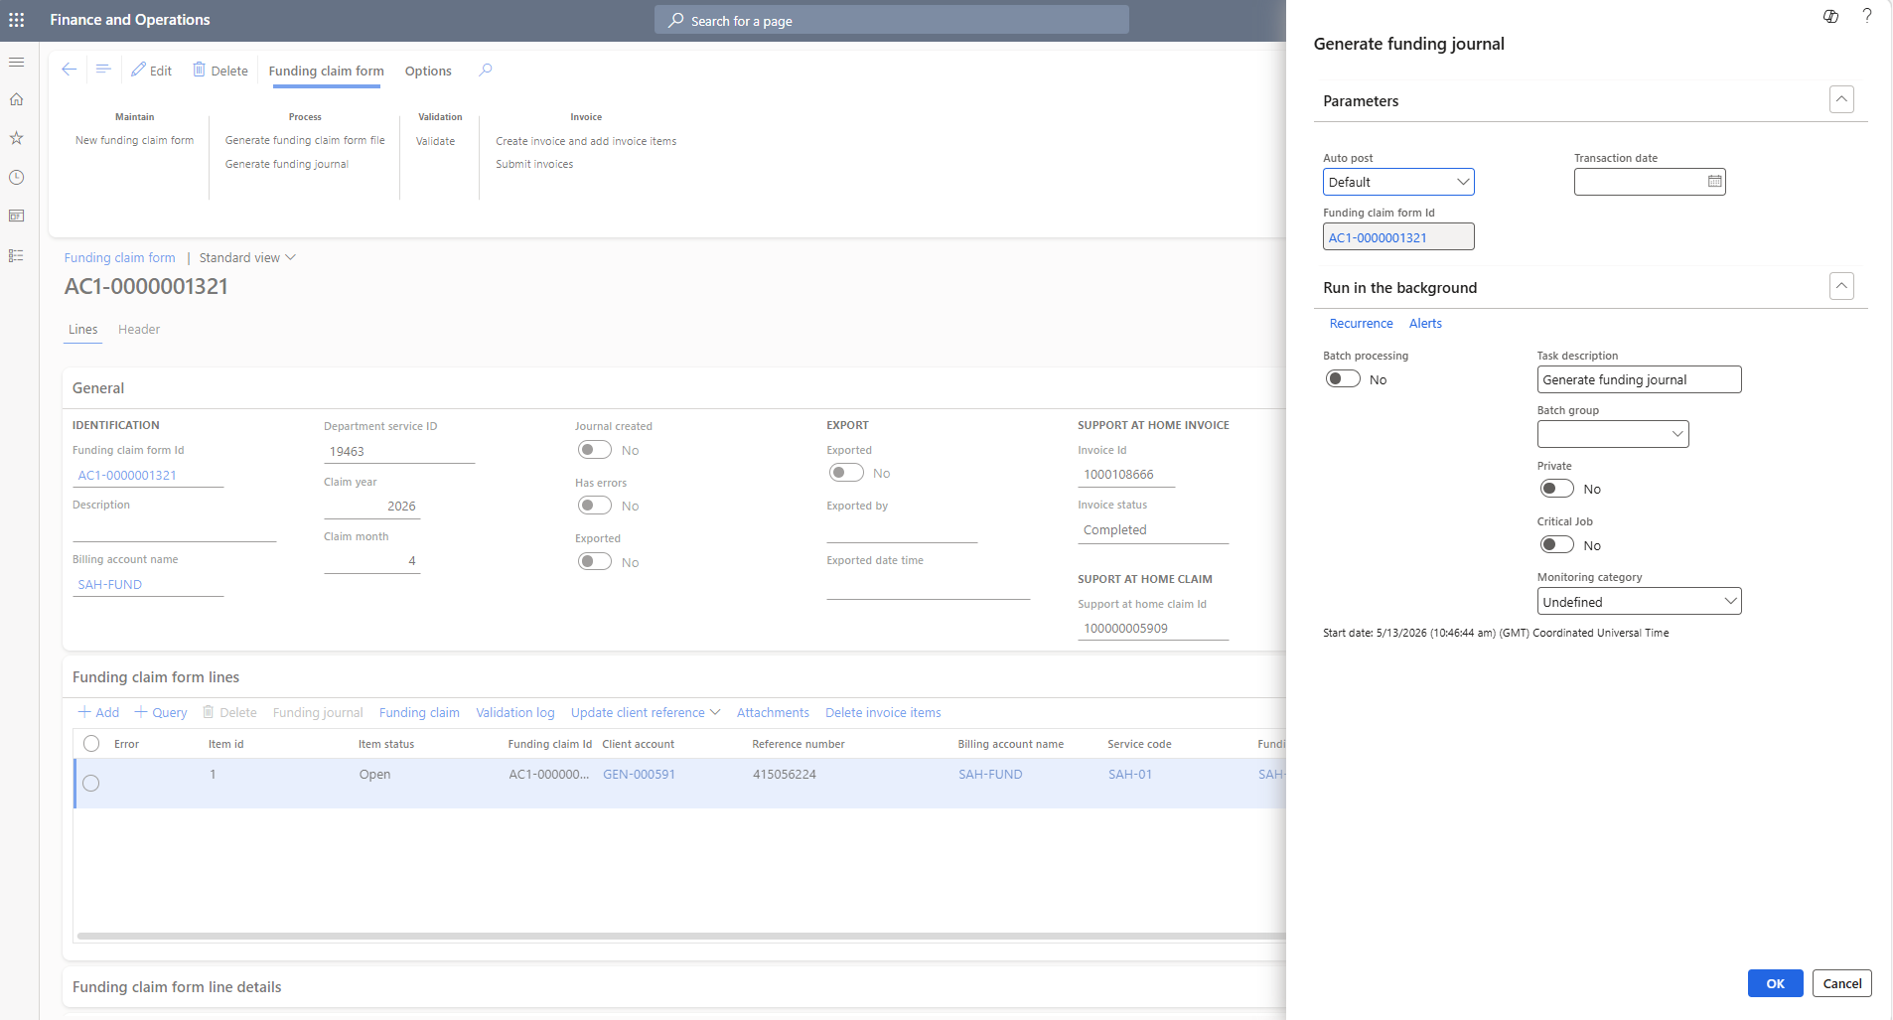Click New funding claim form
The image size is (1893, 1020).
click(x=135, y=141)
